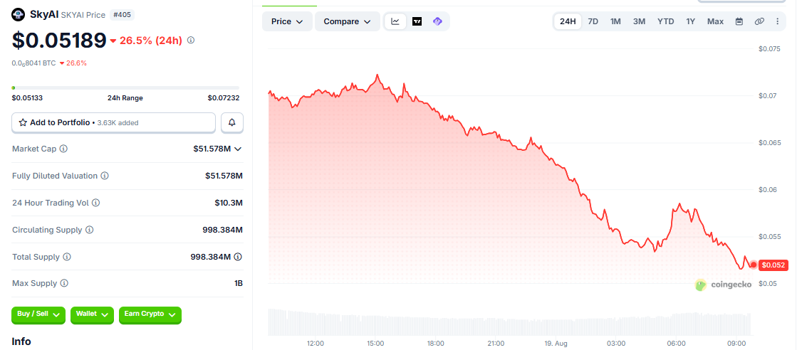
Task: Click the info icon beside 24h change
Action: pyautogui.click(x=191, y=40)
